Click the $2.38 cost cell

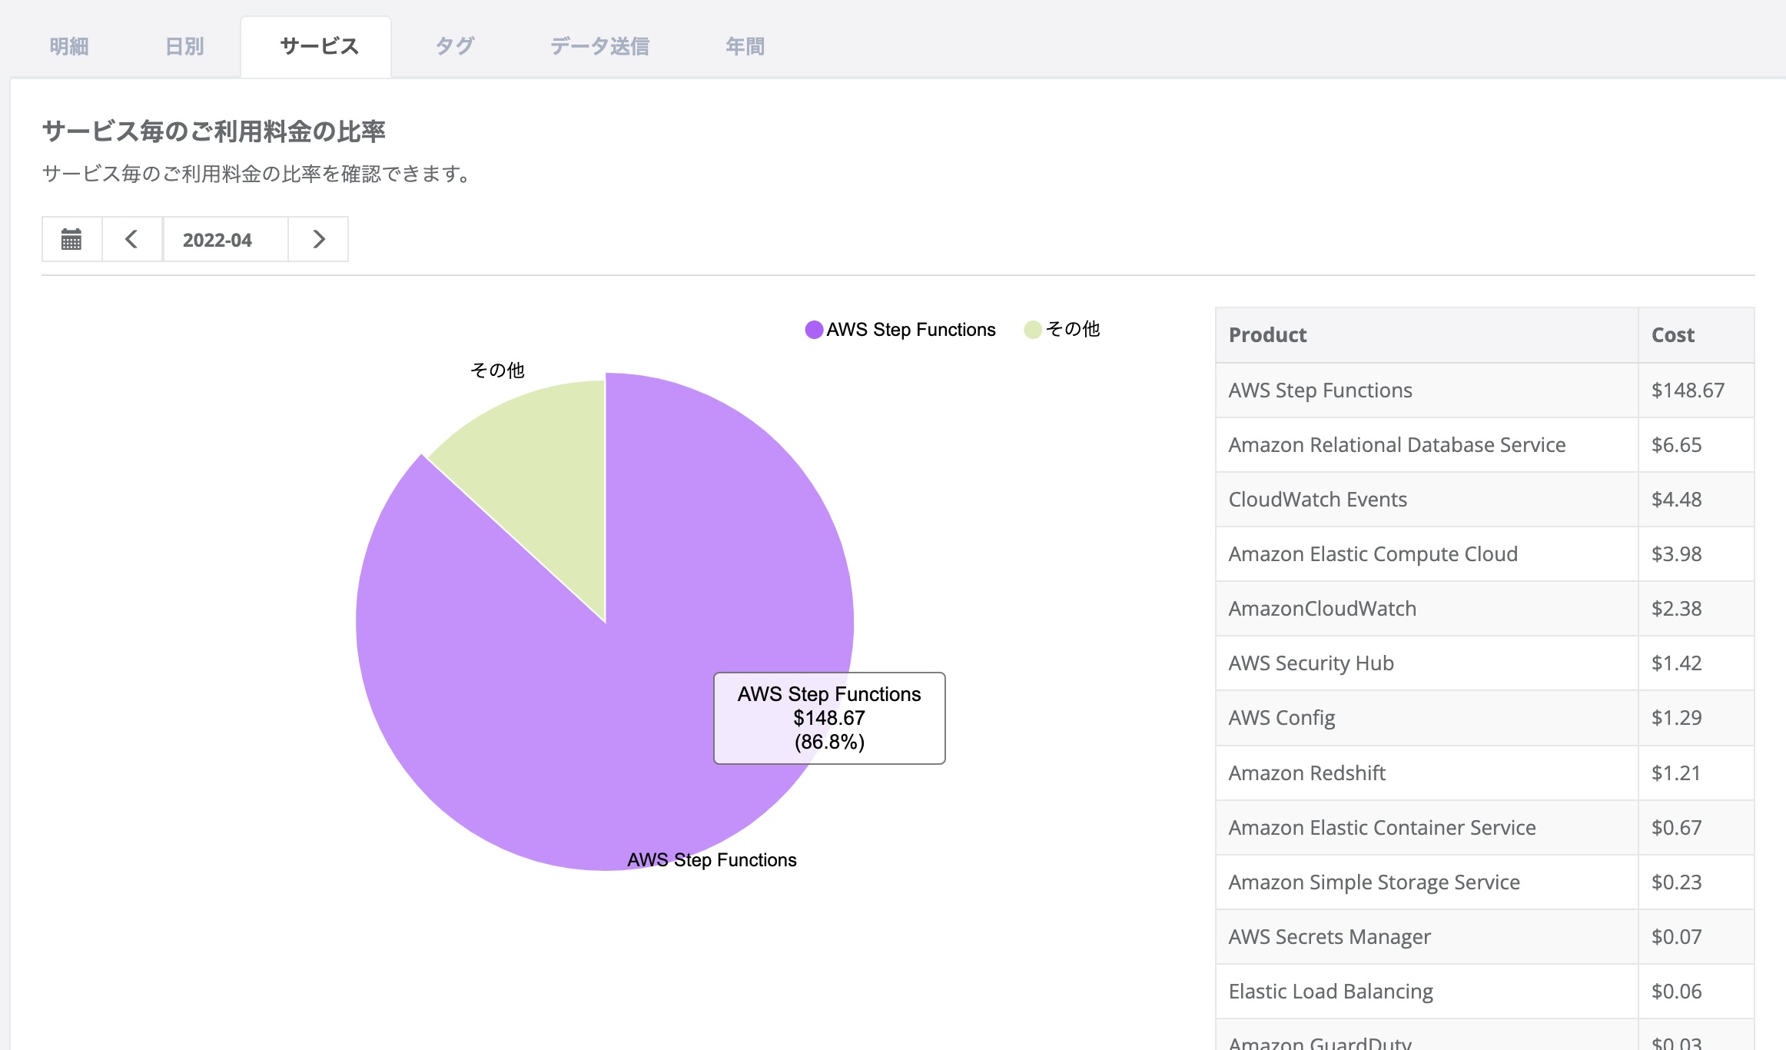[x=1696, y=609]
